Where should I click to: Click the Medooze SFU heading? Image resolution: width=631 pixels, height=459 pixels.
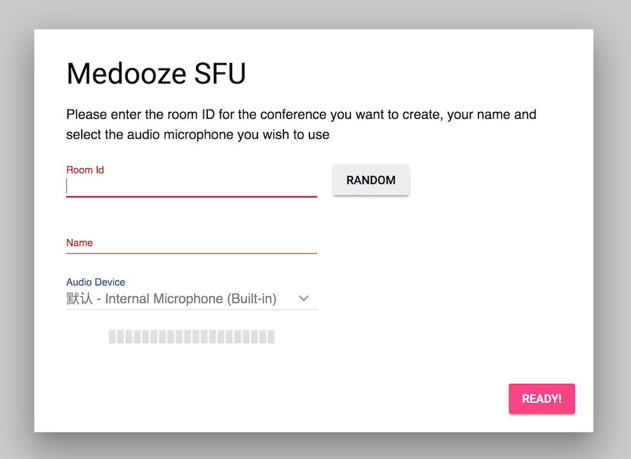pos(156,74)
